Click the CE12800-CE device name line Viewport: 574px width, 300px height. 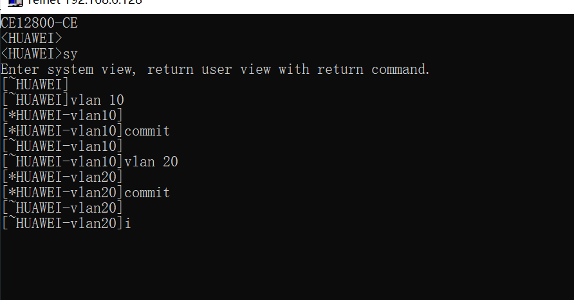39,23
